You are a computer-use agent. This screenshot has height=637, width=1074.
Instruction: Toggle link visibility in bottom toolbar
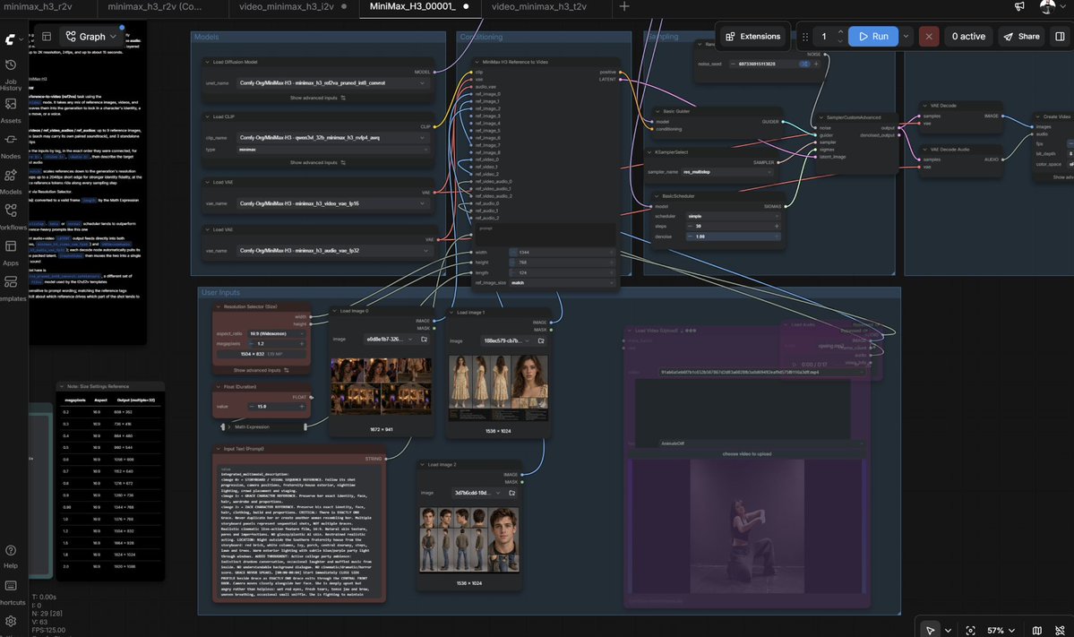tap(1060, 630)
